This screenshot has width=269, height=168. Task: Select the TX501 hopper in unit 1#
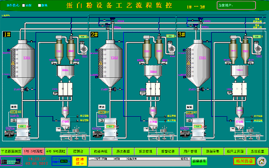65,72
